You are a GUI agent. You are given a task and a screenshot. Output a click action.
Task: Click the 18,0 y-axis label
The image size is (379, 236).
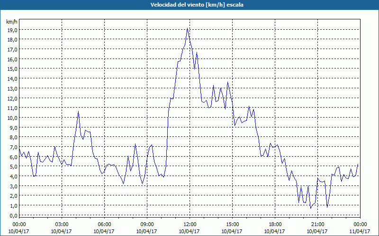coord(12,40)
